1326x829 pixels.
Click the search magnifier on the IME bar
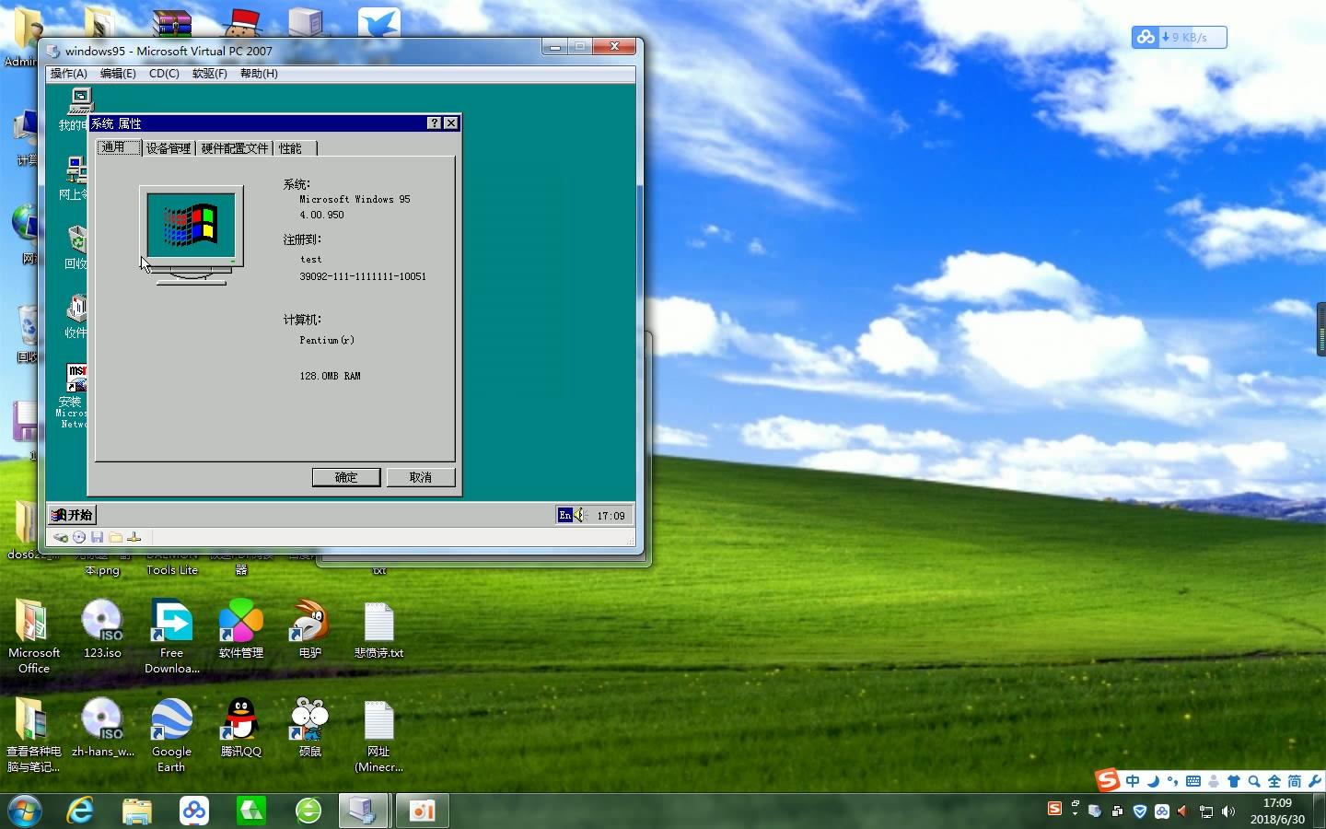pyautogui.click(x=1254, y=781)
